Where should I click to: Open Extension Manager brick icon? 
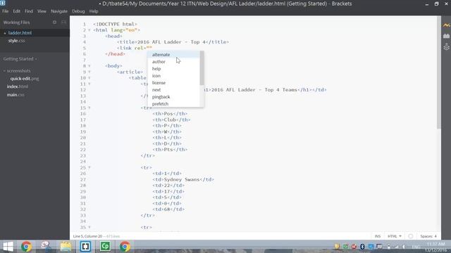[x=446, y=36]
